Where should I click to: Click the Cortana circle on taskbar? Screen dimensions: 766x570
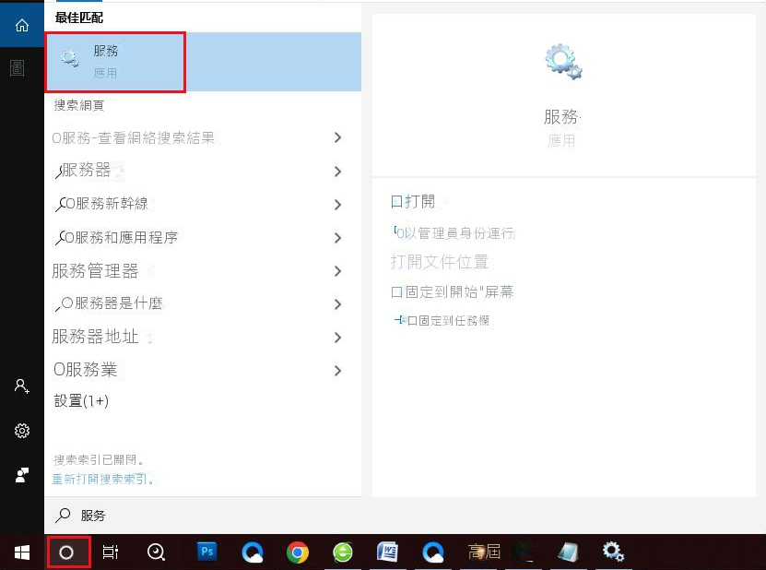coord(67,552)
